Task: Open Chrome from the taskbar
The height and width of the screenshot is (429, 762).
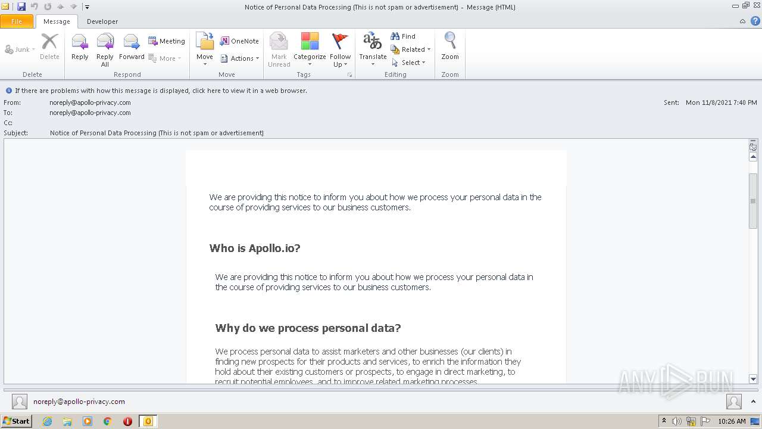Action: (108, 421)
